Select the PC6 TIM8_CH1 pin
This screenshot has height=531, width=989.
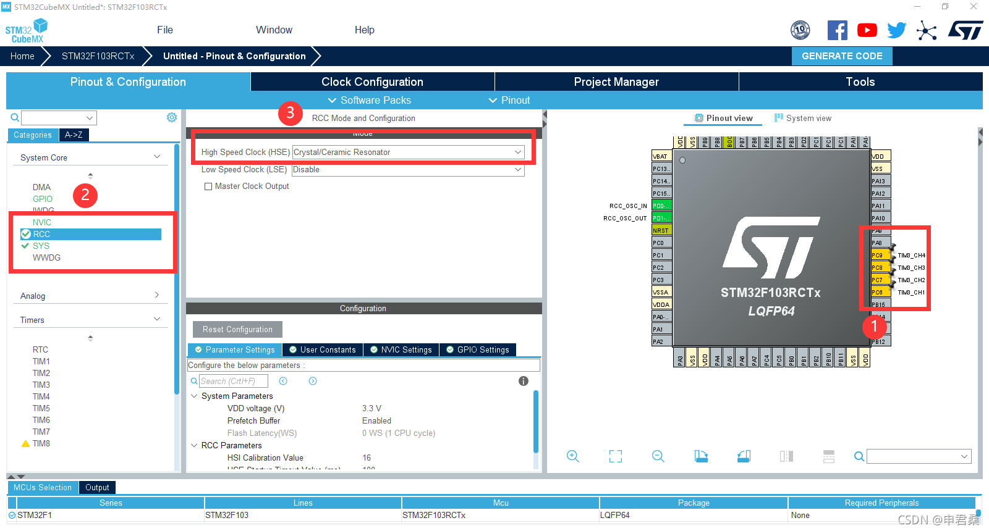point(880,292)
